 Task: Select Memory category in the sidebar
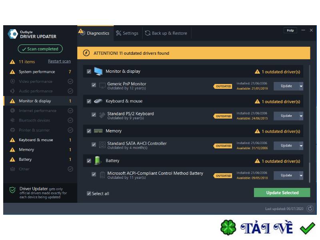point(40,150)
